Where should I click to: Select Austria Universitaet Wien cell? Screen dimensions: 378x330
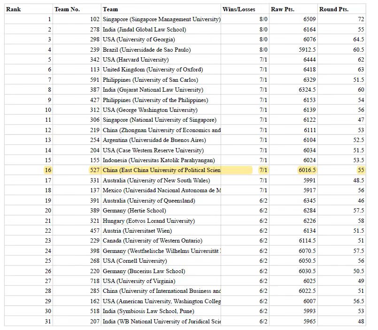tap(161, 230)
